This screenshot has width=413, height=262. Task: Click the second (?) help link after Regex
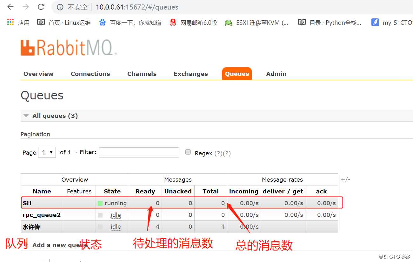point(227,153)
